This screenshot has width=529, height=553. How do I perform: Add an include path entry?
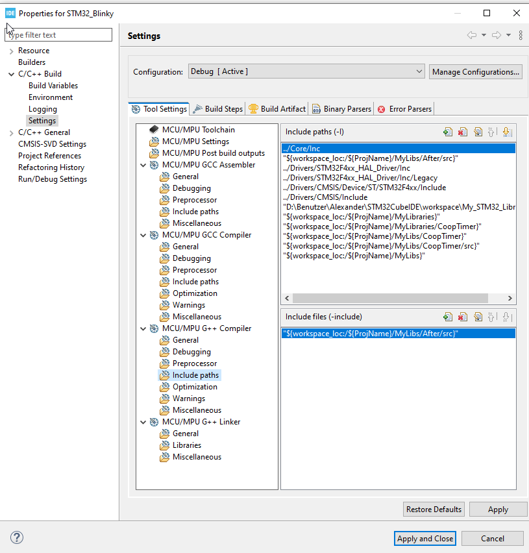pos(447,132)
